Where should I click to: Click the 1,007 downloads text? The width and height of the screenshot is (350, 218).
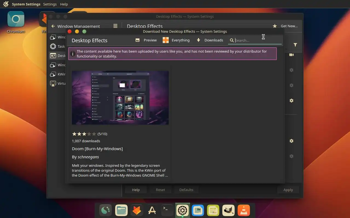point(86,141)
